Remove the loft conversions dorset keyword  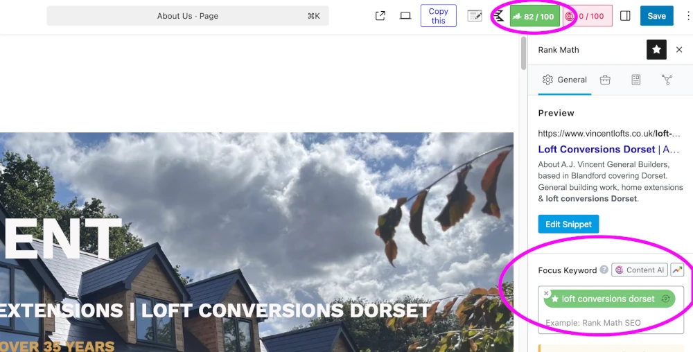tap(546, 293)
